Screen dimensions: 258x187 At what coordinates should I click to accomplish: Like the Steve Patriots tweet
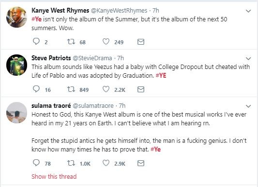[x=106, y=89]
